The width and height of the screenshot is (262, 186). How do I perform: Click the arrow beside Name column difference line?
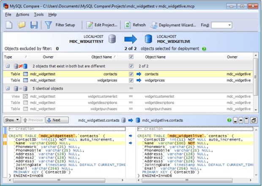coord(131,143)
